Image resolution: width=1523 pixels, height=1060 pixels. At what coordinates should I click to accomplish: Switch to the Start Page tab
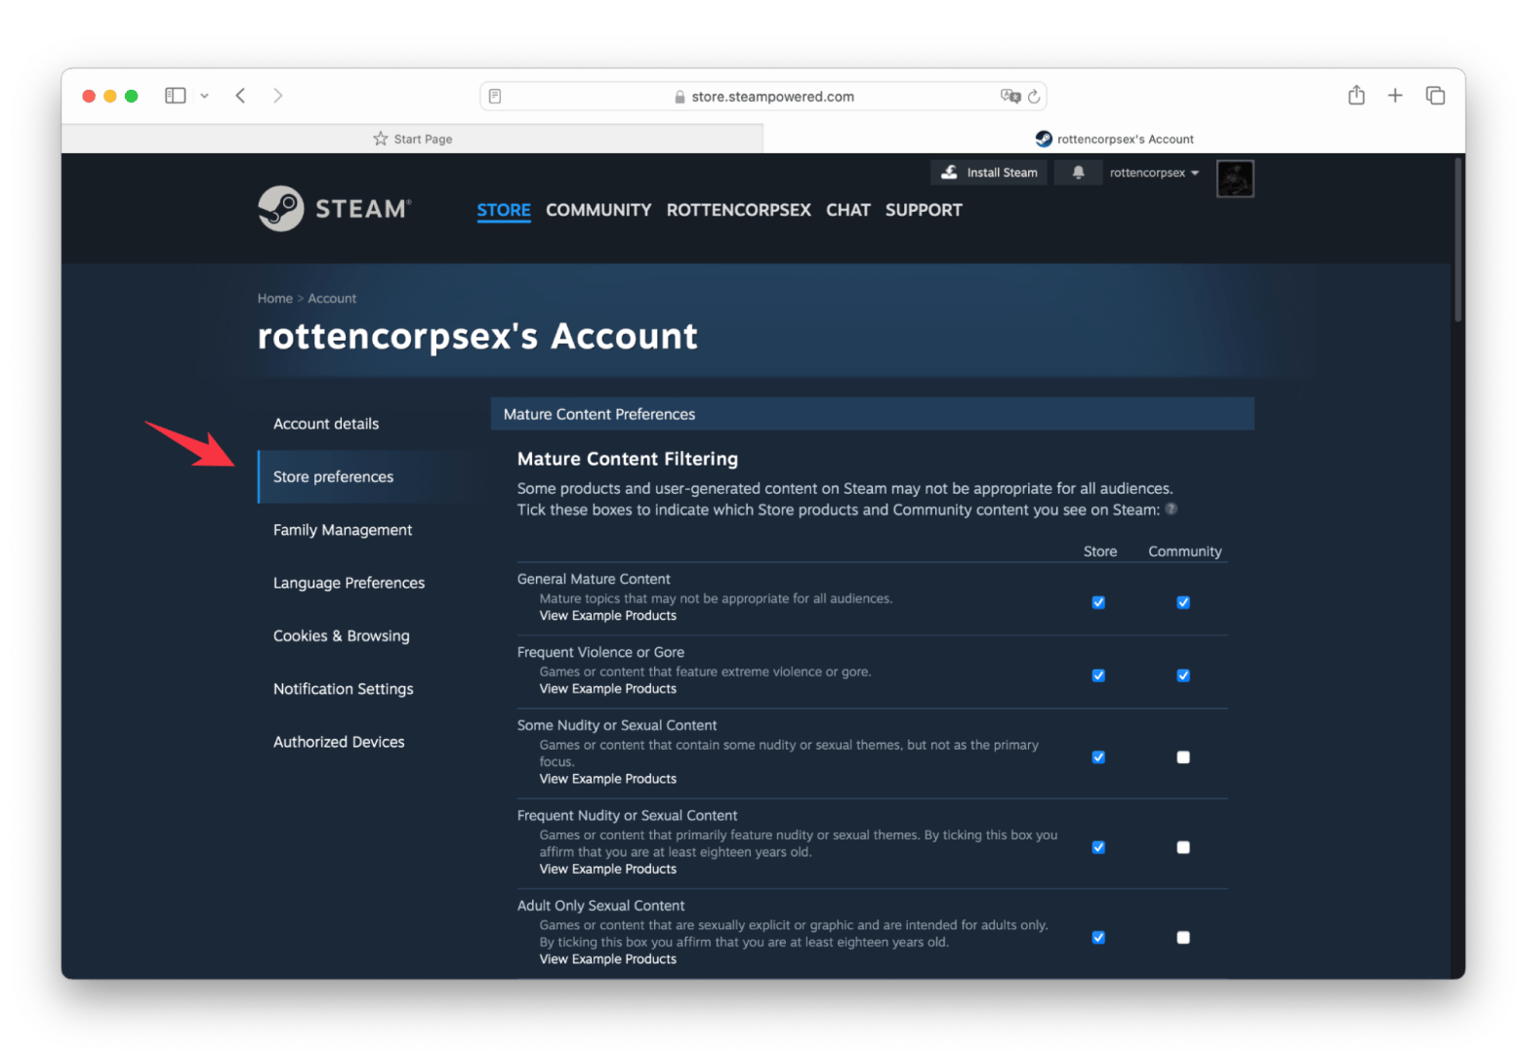412,139
